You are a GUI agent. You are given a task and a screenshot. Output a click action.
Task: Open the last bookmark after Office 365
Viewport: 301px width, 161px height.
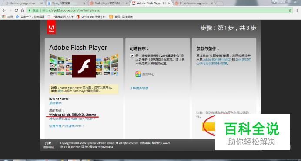(121, 17)
